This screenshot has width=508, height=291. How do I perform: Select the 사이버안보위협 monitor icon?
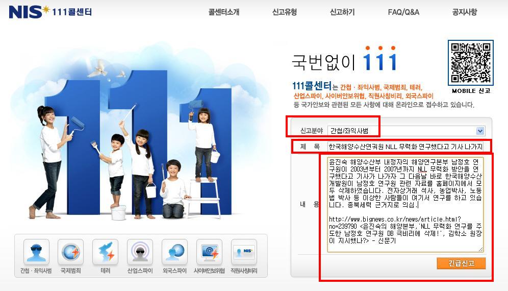tap(209, 252)
